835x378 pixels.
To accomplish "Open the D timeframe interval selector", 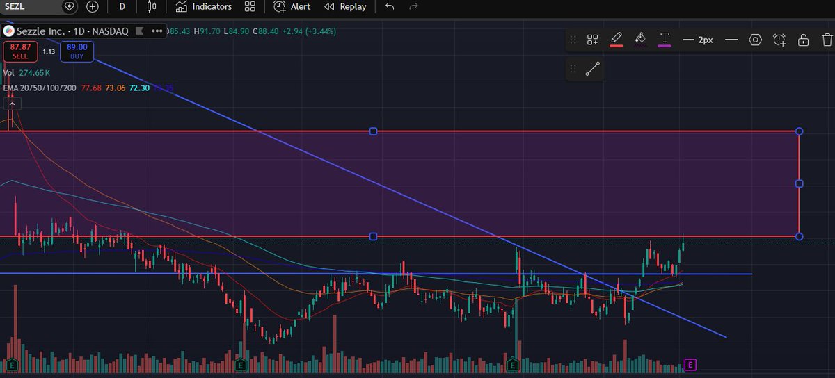I will [122, 6].
